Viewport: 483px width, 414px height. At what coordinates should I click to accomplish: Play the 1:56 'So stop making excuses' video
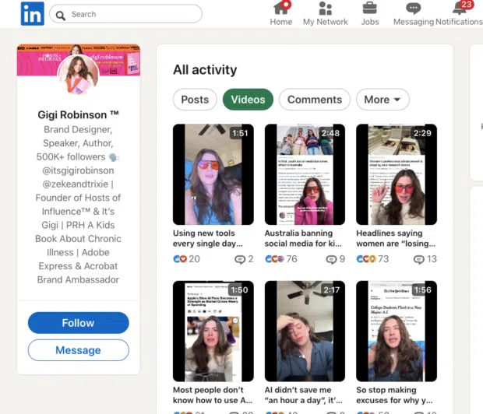pyautogui.click(x=397, y=332)
